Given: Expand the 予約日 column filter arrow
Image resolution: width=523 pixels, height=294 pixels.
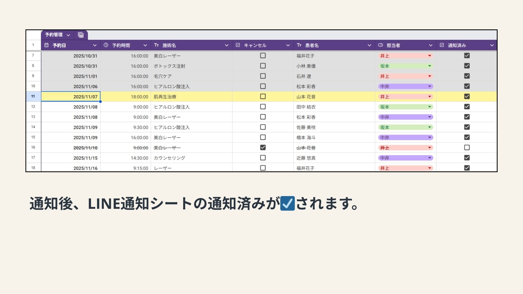Looking at the screenshot, I should [x=95, y=45].
